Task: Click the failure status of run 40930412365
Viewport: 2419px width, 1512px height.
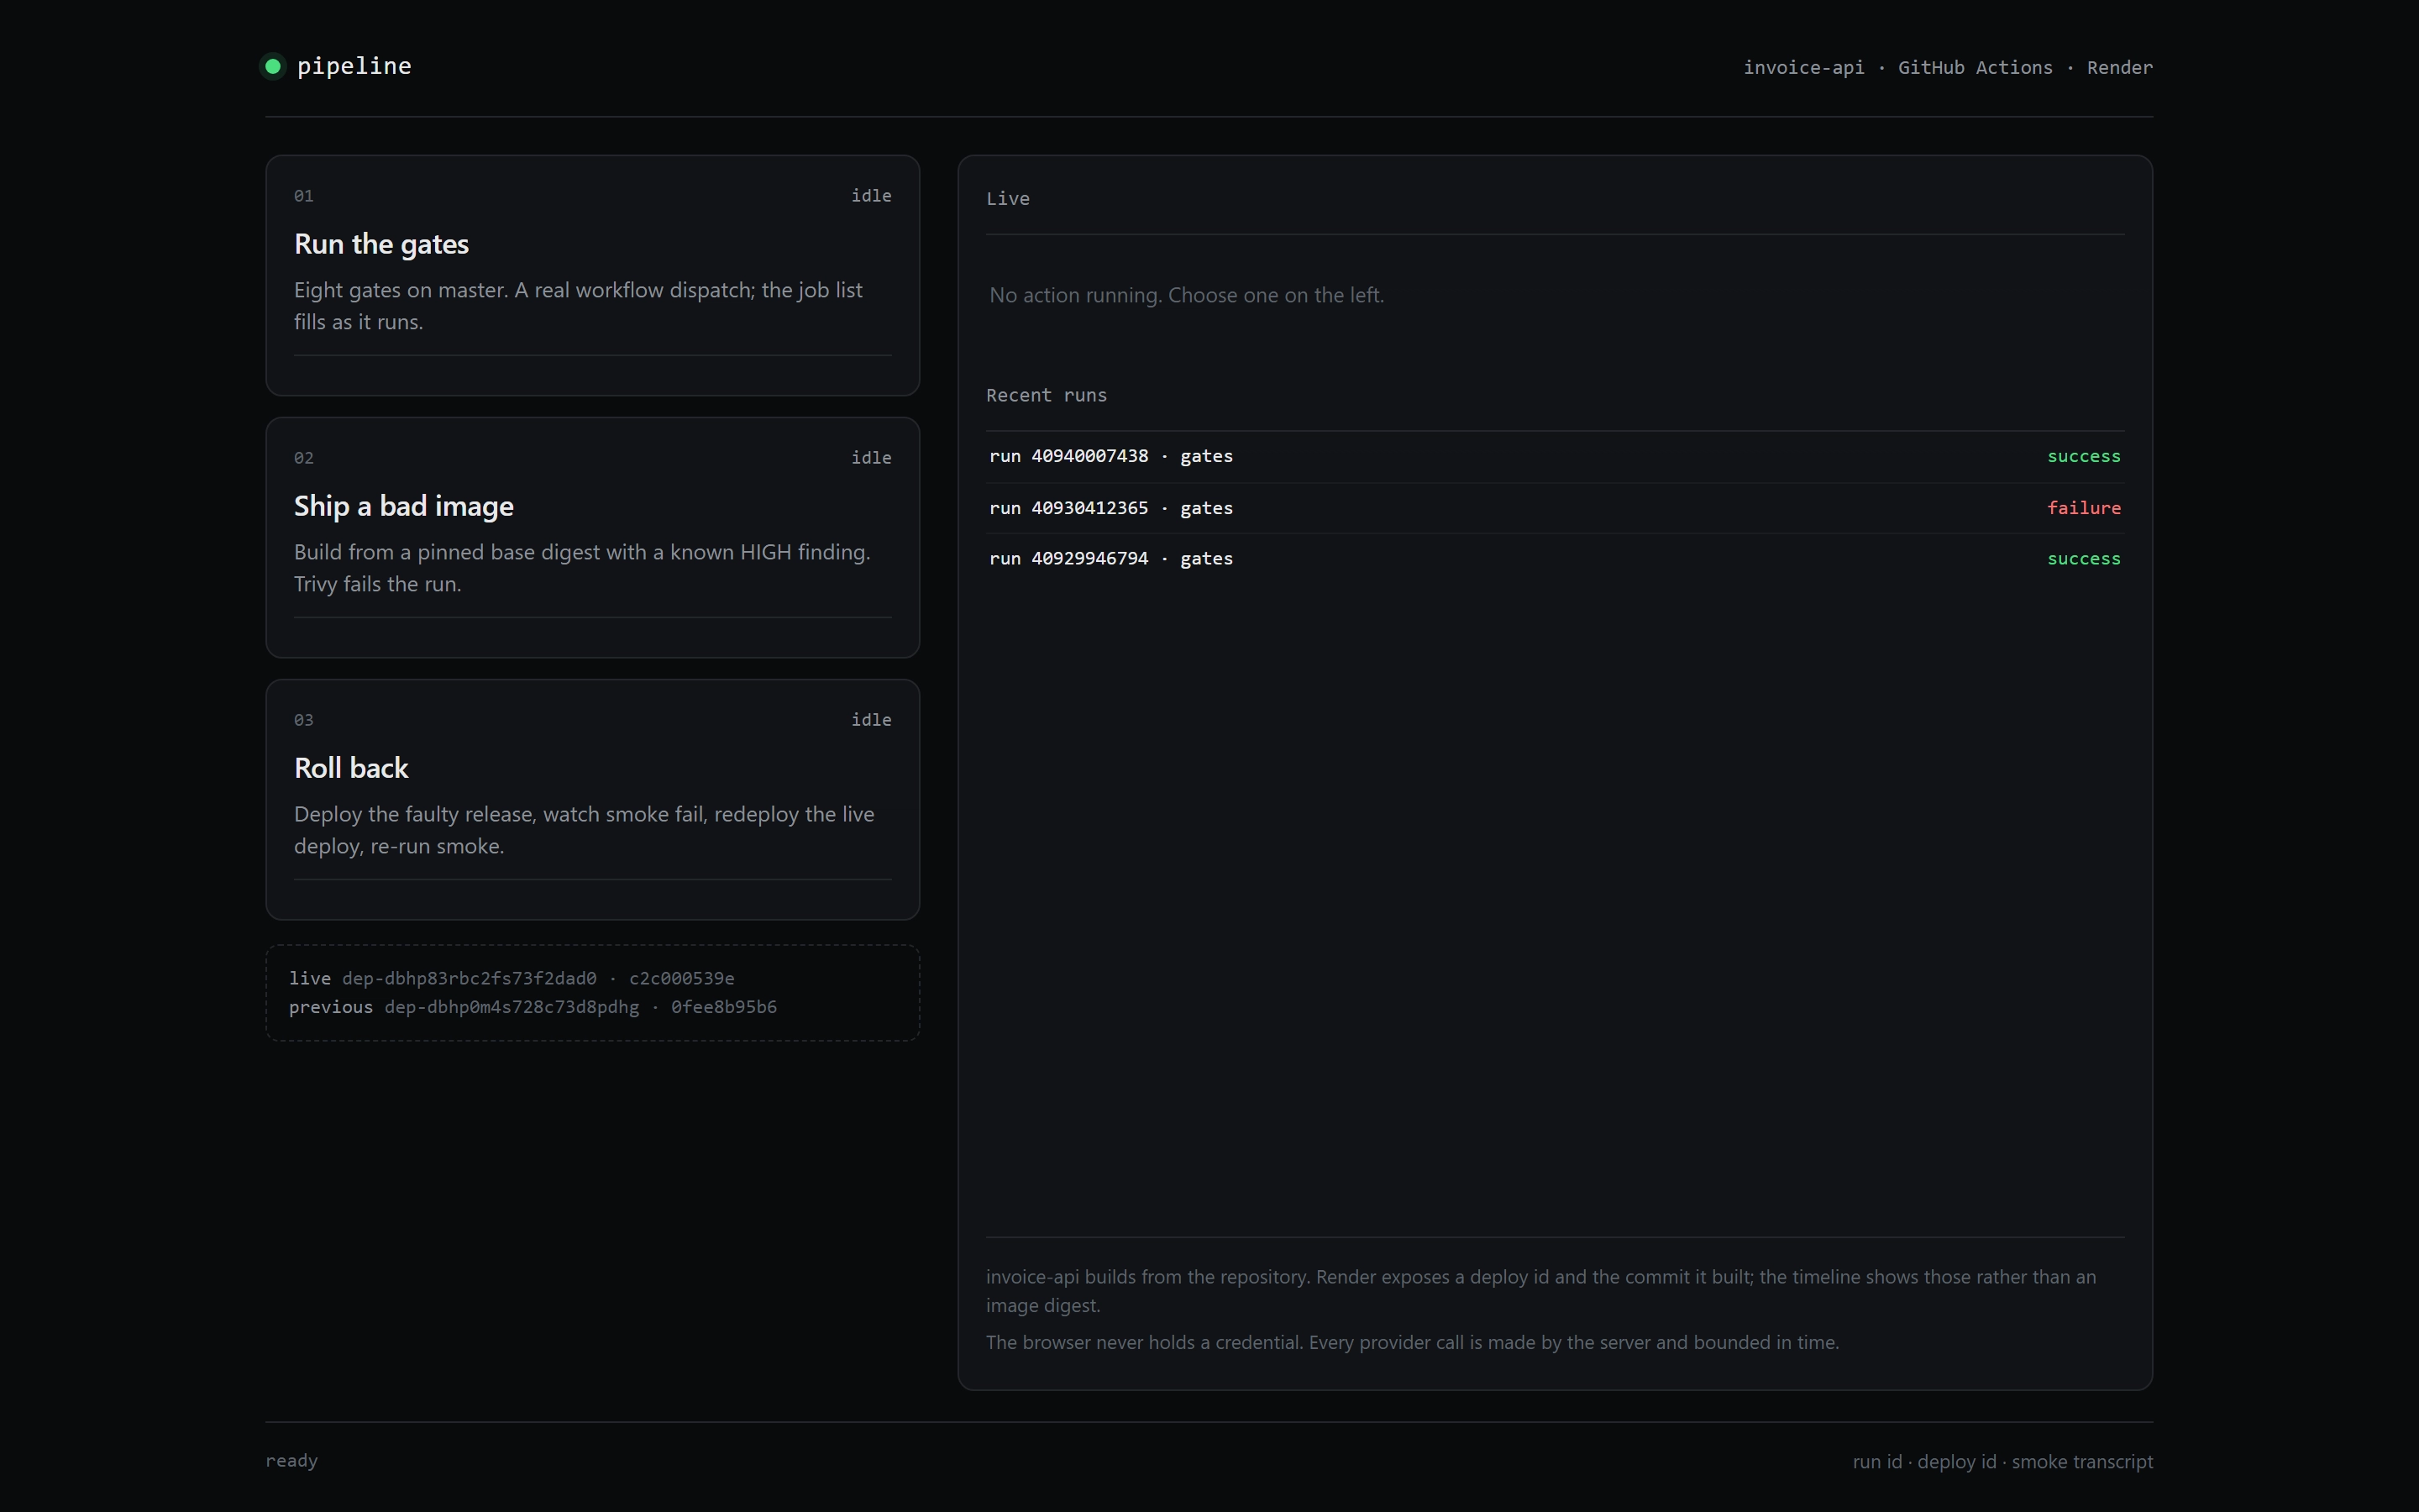Action: [x=2083, y=508]
